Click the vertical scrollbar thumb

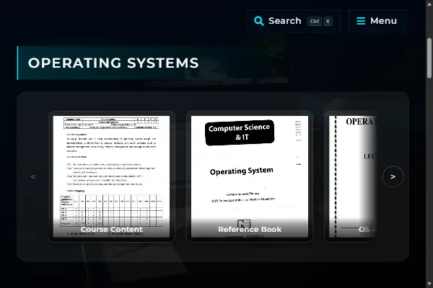point(429,58)
